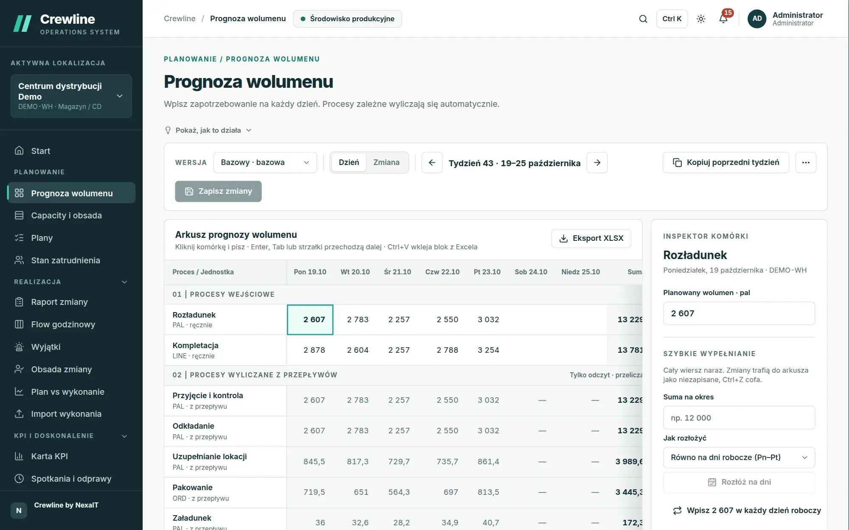This screenshot has width=849, height=530.
Task: Click the Stan zatrudnienia people icon
Action: click(x=19, y=260)
